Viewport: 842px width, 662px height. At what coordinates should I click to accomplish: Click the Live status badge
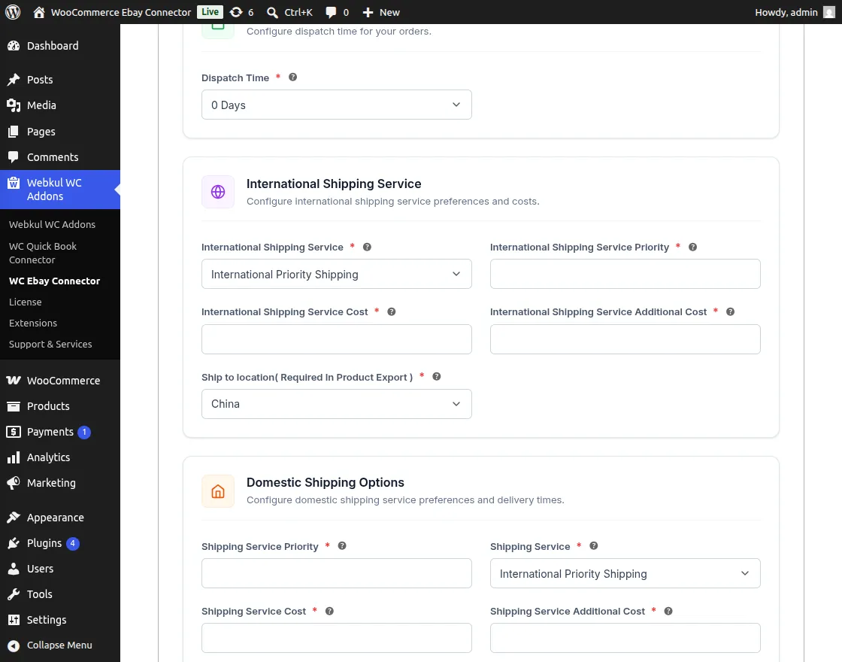click(210, 12)
